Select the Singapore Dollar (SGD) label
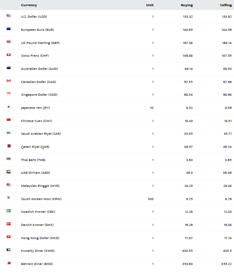Image resolution: width=234 pixels, height=274 pixels. (39, 95)
